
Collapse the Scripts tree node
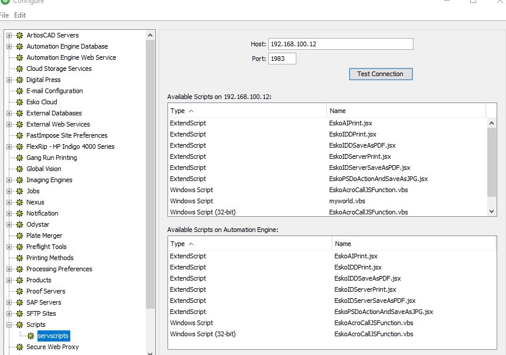click(x=9, y=325)
